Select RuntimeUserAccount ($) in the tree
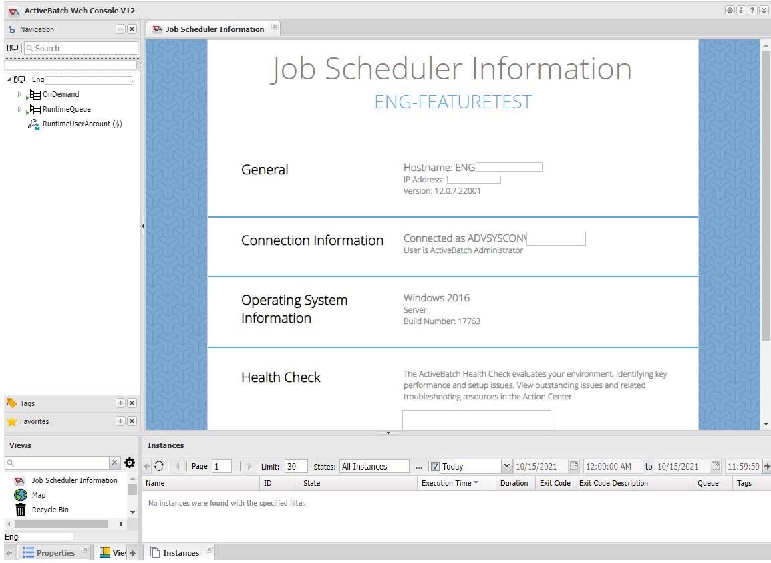The image size is (771, 563). click(82, 124)
